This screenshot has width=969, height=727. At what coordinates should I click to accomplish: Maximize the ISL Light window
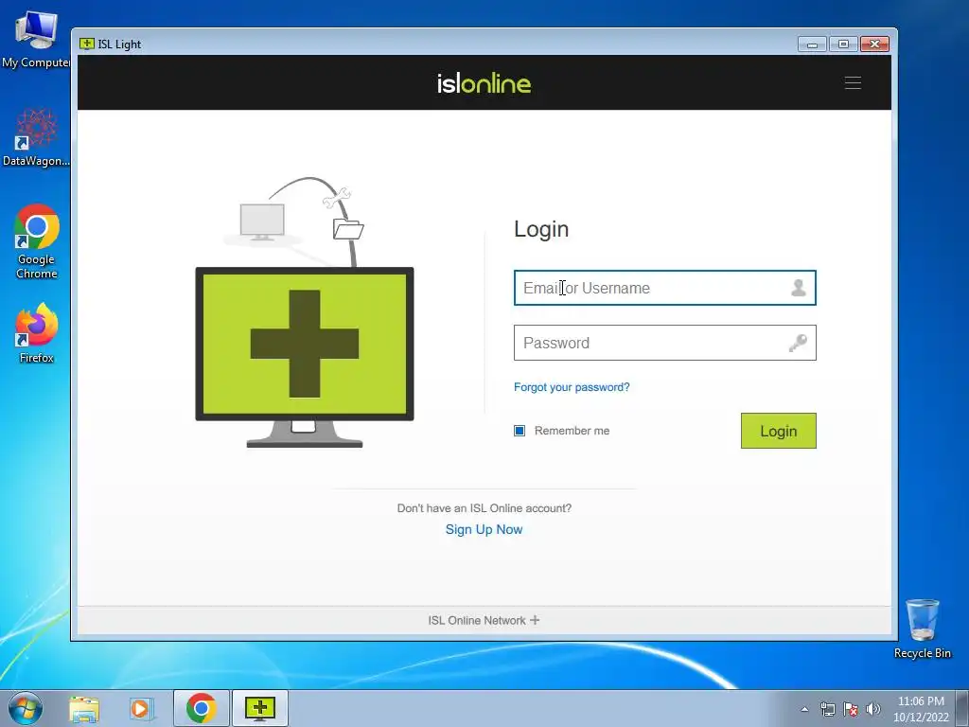point(843,44)
